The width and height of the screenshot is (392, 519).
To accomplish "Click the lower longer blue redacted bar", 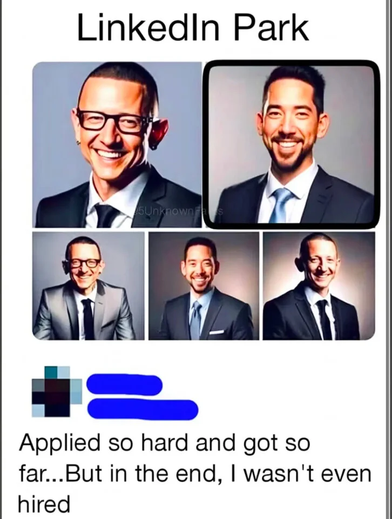I will [x=143, y=409].
